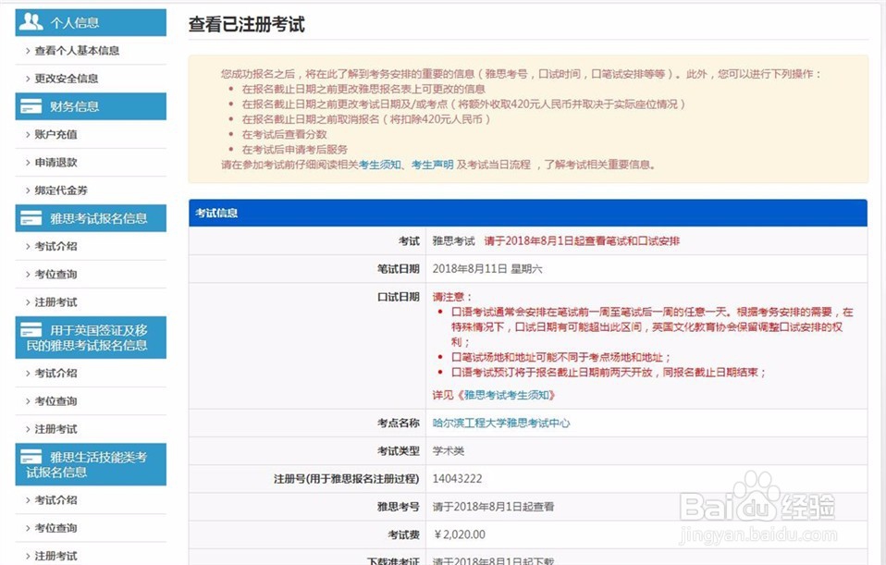The image size is (886, 565).
Task: Click the chevron before 绑定代金券
Action: click(x=28, y=190)
